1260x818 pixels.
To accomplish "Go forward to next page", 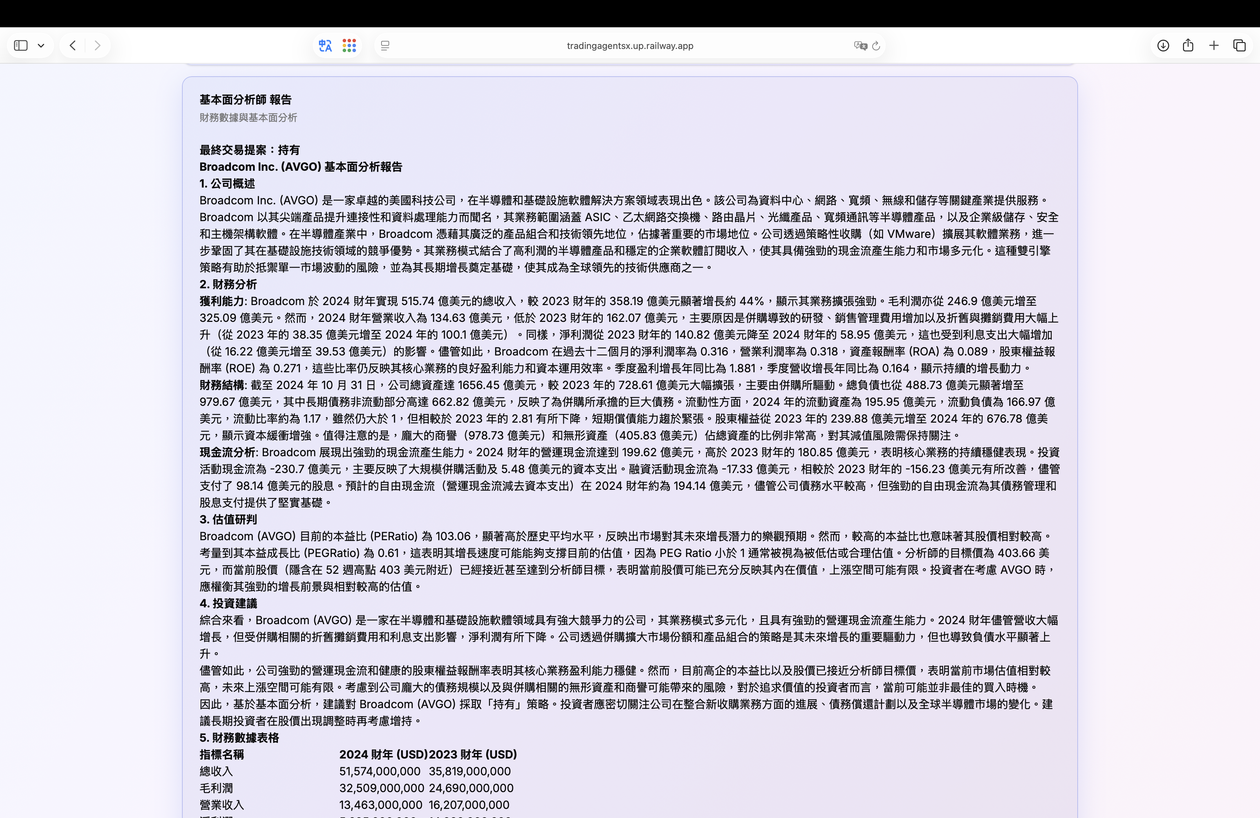I will pos(97,45).
